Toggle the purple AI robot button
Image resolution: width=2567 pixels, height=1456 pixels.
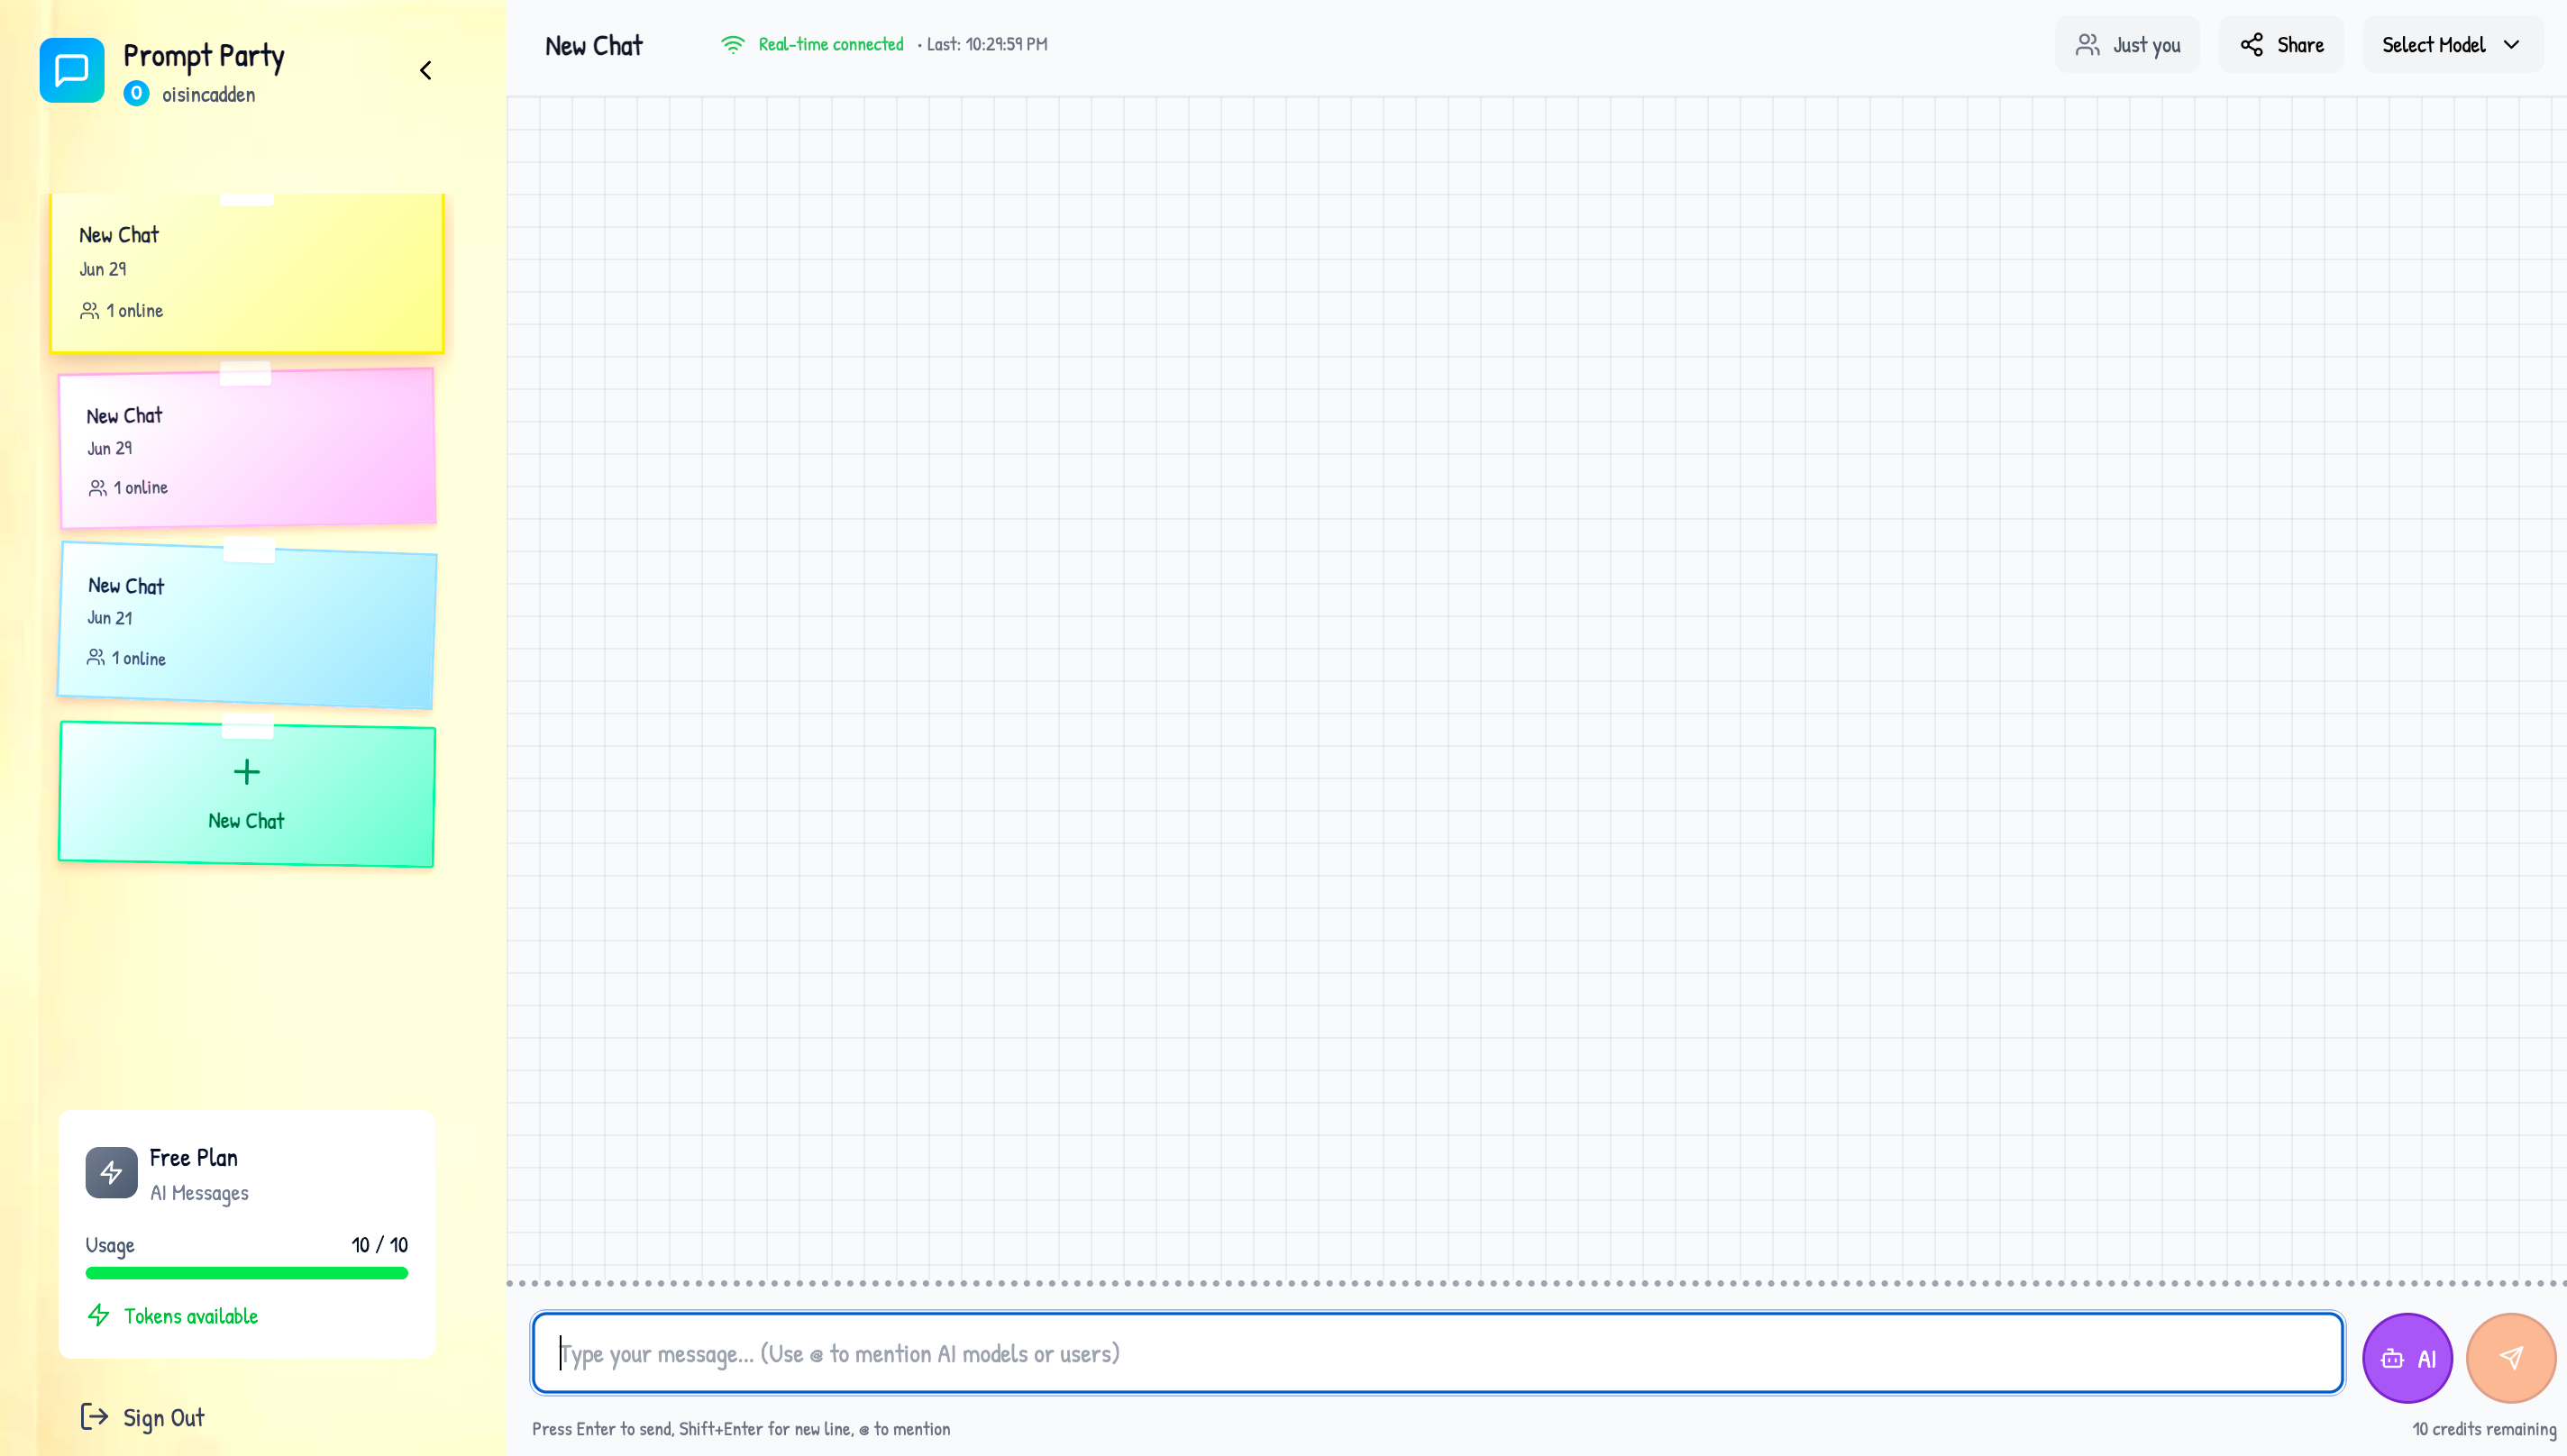click(2407, 1358)
